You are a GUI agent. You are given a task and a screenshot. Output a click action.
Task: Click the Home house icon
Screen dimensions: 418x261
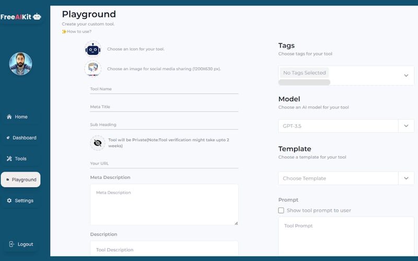(9, 117)
